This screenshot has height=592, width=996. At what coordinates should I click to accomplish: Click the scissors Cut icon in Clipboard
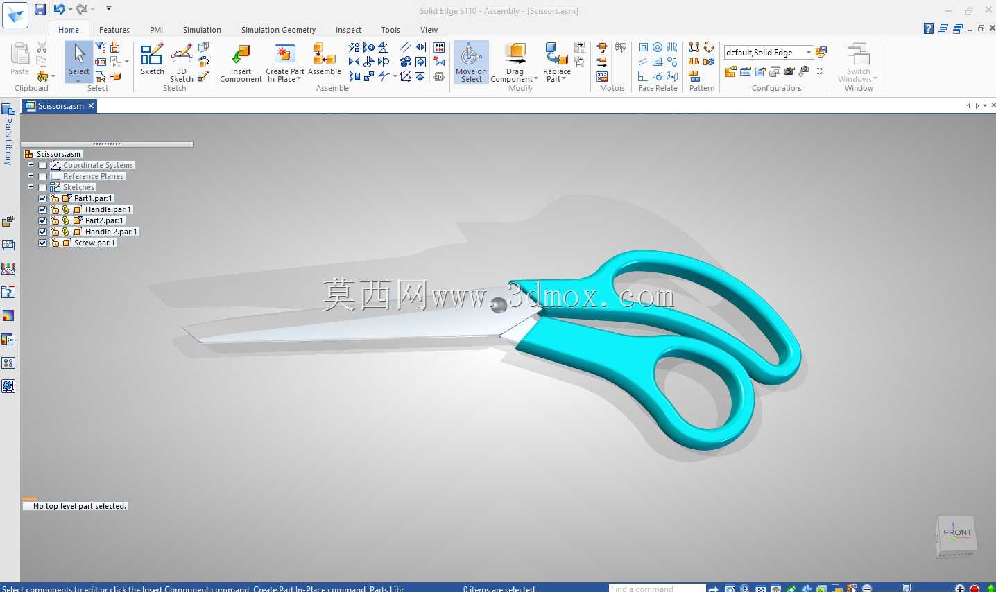tap(42, 47)
